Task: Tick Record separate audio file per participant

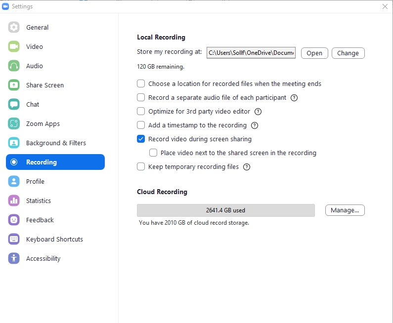Action: (141, 98)
